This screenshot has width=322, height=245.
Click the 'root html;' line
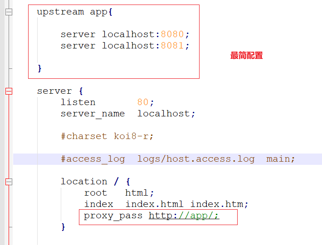(119, 193)
